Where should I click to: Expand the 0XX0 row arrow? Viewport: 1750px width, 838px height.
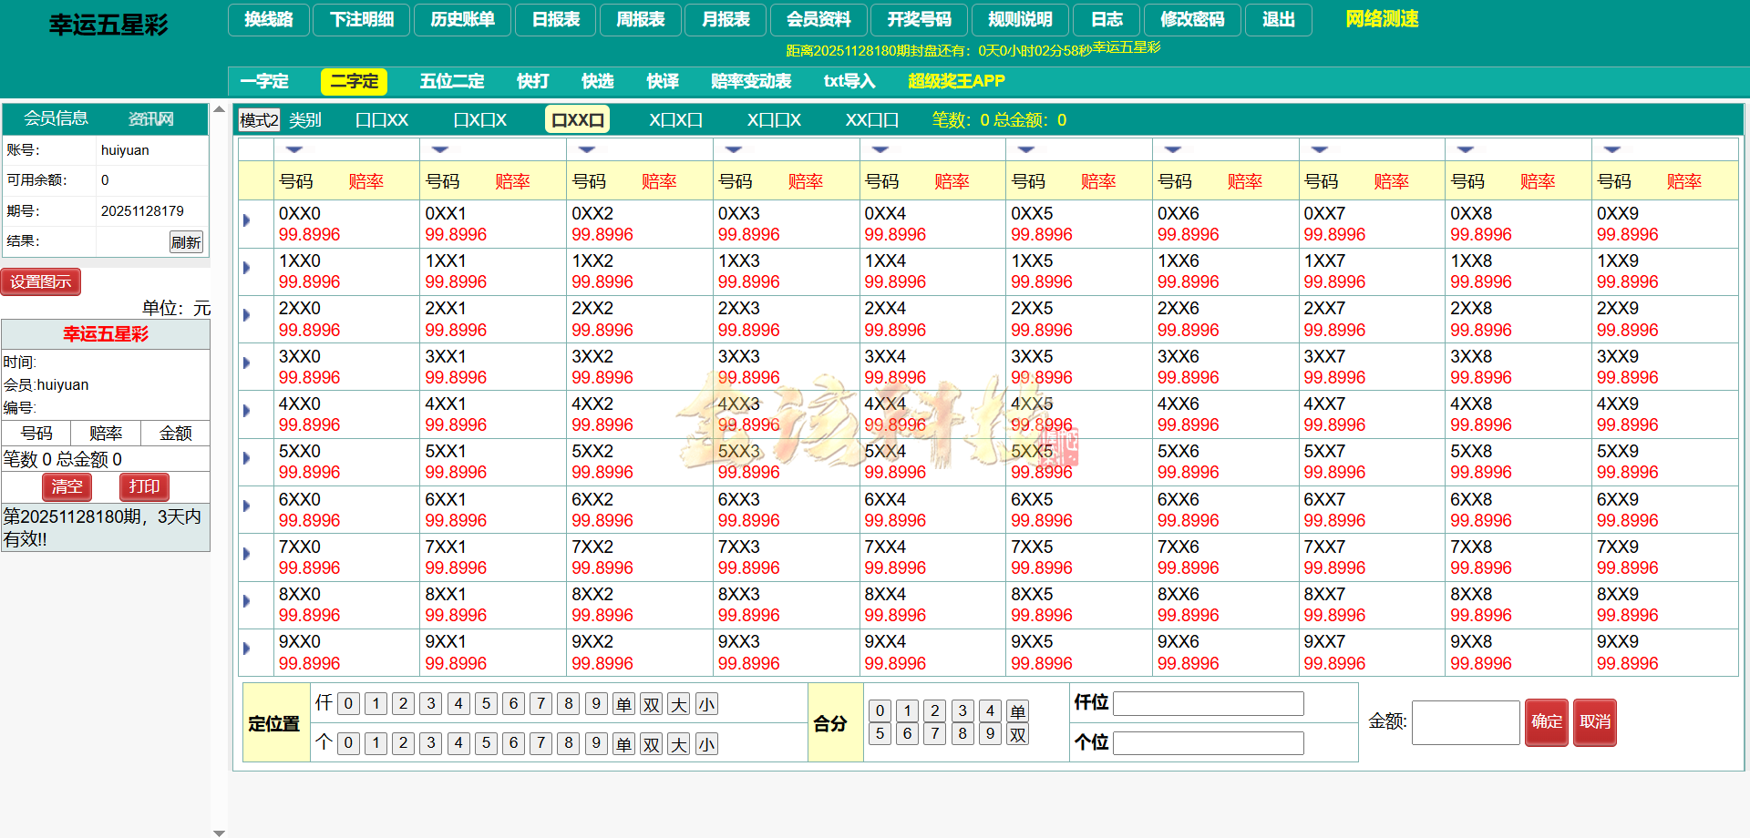(x=247, y=220)
